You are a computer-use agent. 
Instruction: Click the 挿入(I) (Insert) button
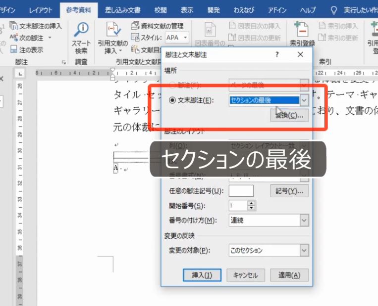pyautogui.click(x=202, y=275)
